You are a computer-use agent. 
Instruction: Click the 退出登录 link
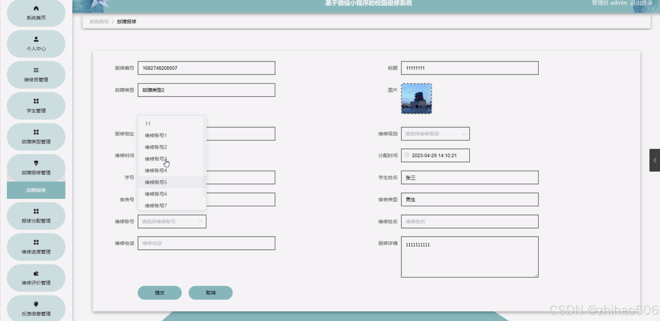(x=641, y=3)
